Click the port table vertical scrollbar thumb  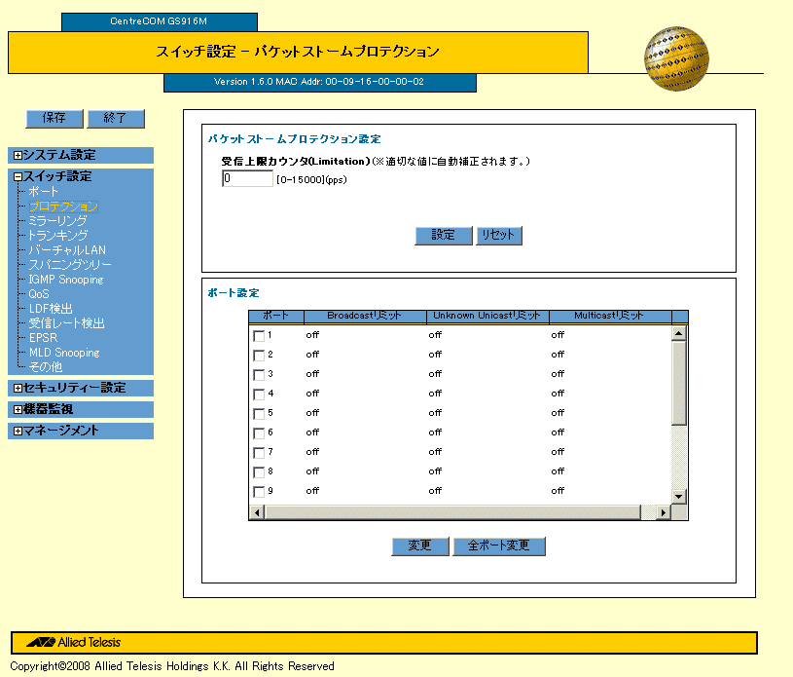(679, 382)
